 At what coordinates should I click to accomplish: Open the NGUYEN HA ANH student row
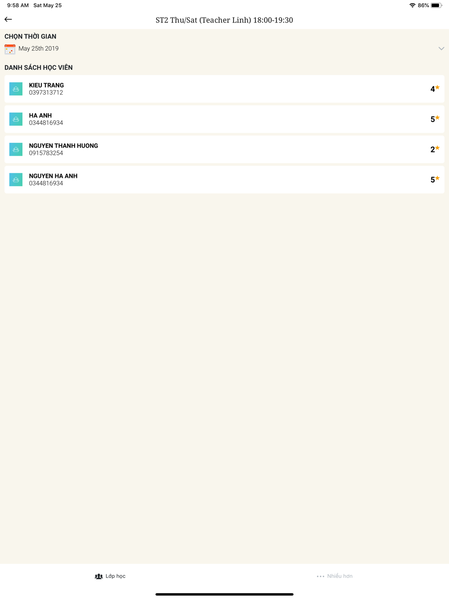coord(224,180)
